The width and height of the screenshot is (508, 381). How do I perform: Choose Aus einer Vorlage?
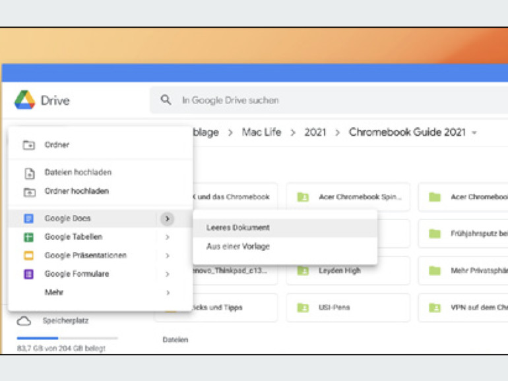(285, 247)
